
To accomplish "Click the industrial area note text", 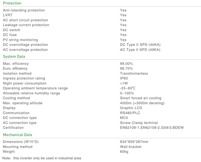I will pyautogui.click(x=42, y=158).
